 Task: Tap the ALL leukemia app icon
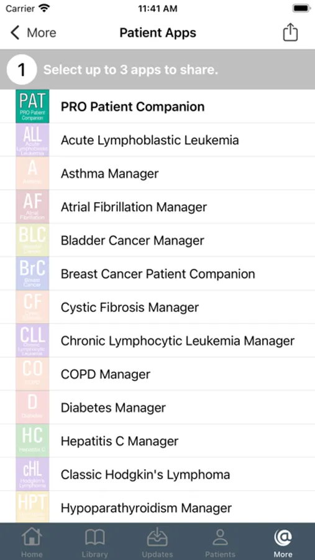coord(32,140)
